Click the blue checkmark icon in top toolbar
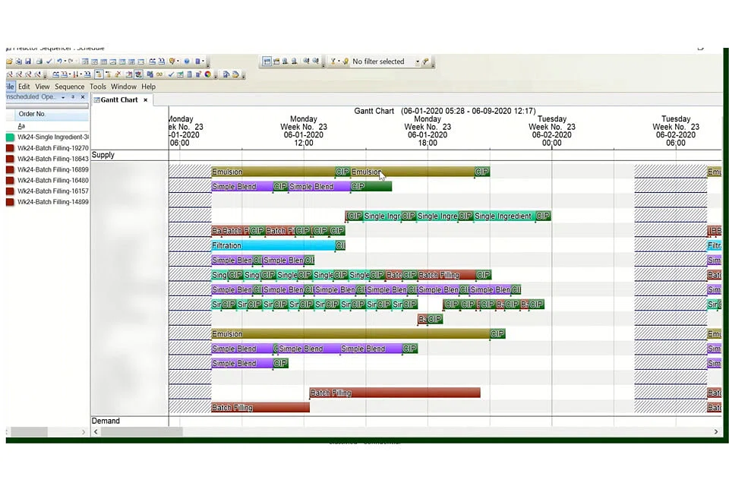The width and height of the screenshot is (729, 486). point(49,62)
